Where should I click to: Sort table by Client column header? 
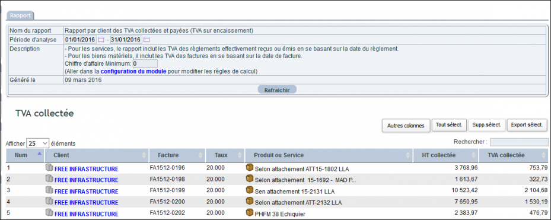click(97, 155)
